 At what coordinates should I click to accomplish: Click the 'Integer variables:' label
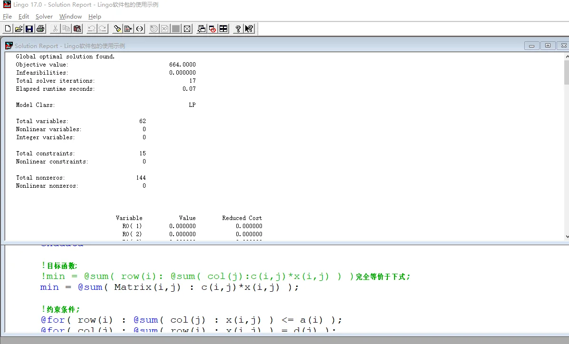(45, 137)
